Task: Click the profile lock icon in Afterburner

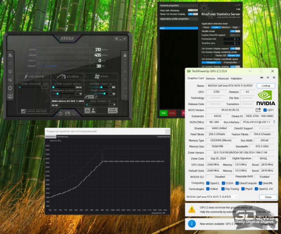Action: pyautogui.click(x=125, y=55)
